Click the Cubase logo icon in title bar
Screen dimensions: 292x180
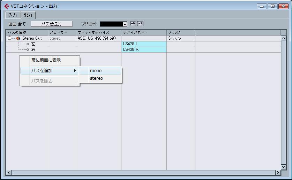(x=7, y=6)
